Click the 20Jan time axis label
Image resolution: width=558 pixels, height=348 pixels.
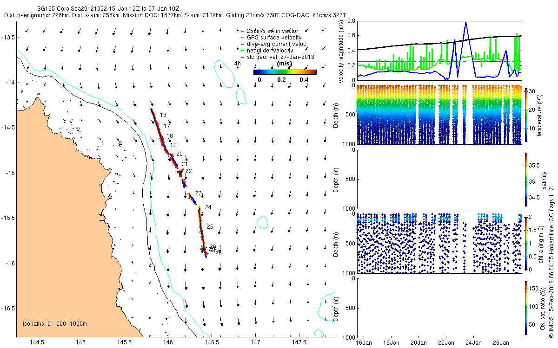coord(418,342)
